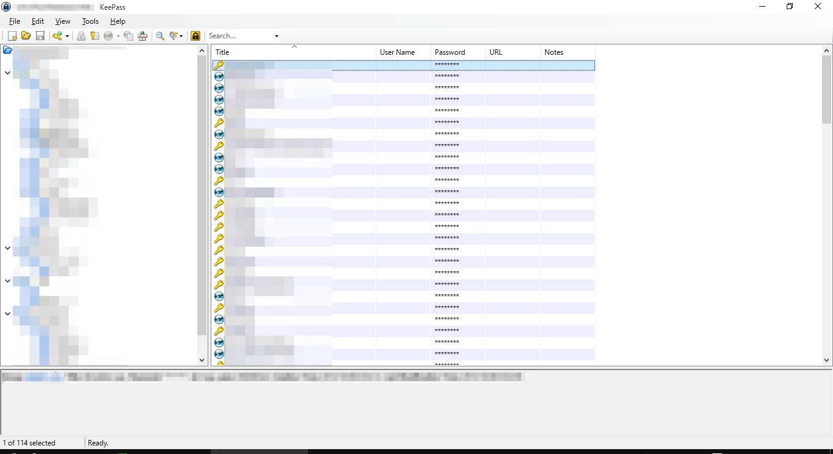Expand the Show Entries dropdown arrow
Screen dimensions: 833x454
click(x=181, y=37)
